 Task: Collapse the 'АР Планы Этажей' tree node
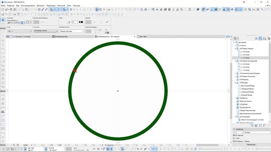[x=235, y=49]
